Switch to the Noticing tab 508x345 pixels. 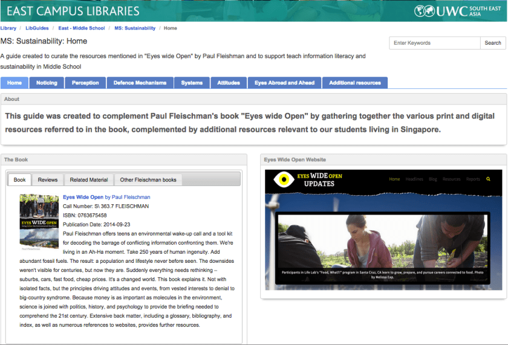47,83
